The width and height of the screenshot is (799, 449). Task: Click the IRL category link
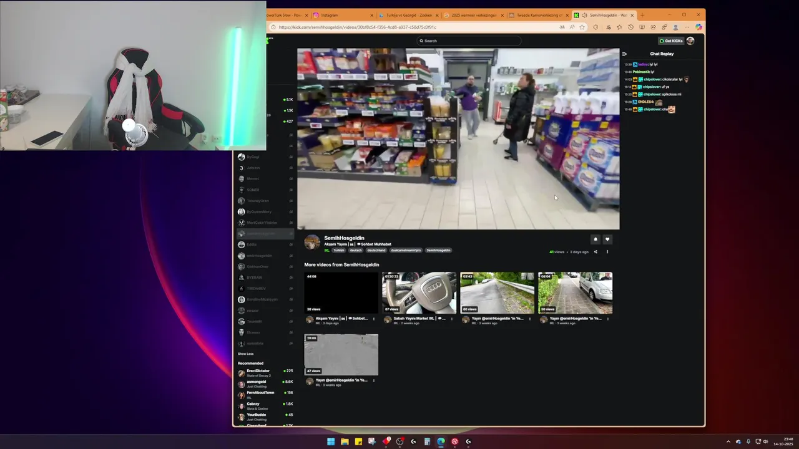click(326, 250)
